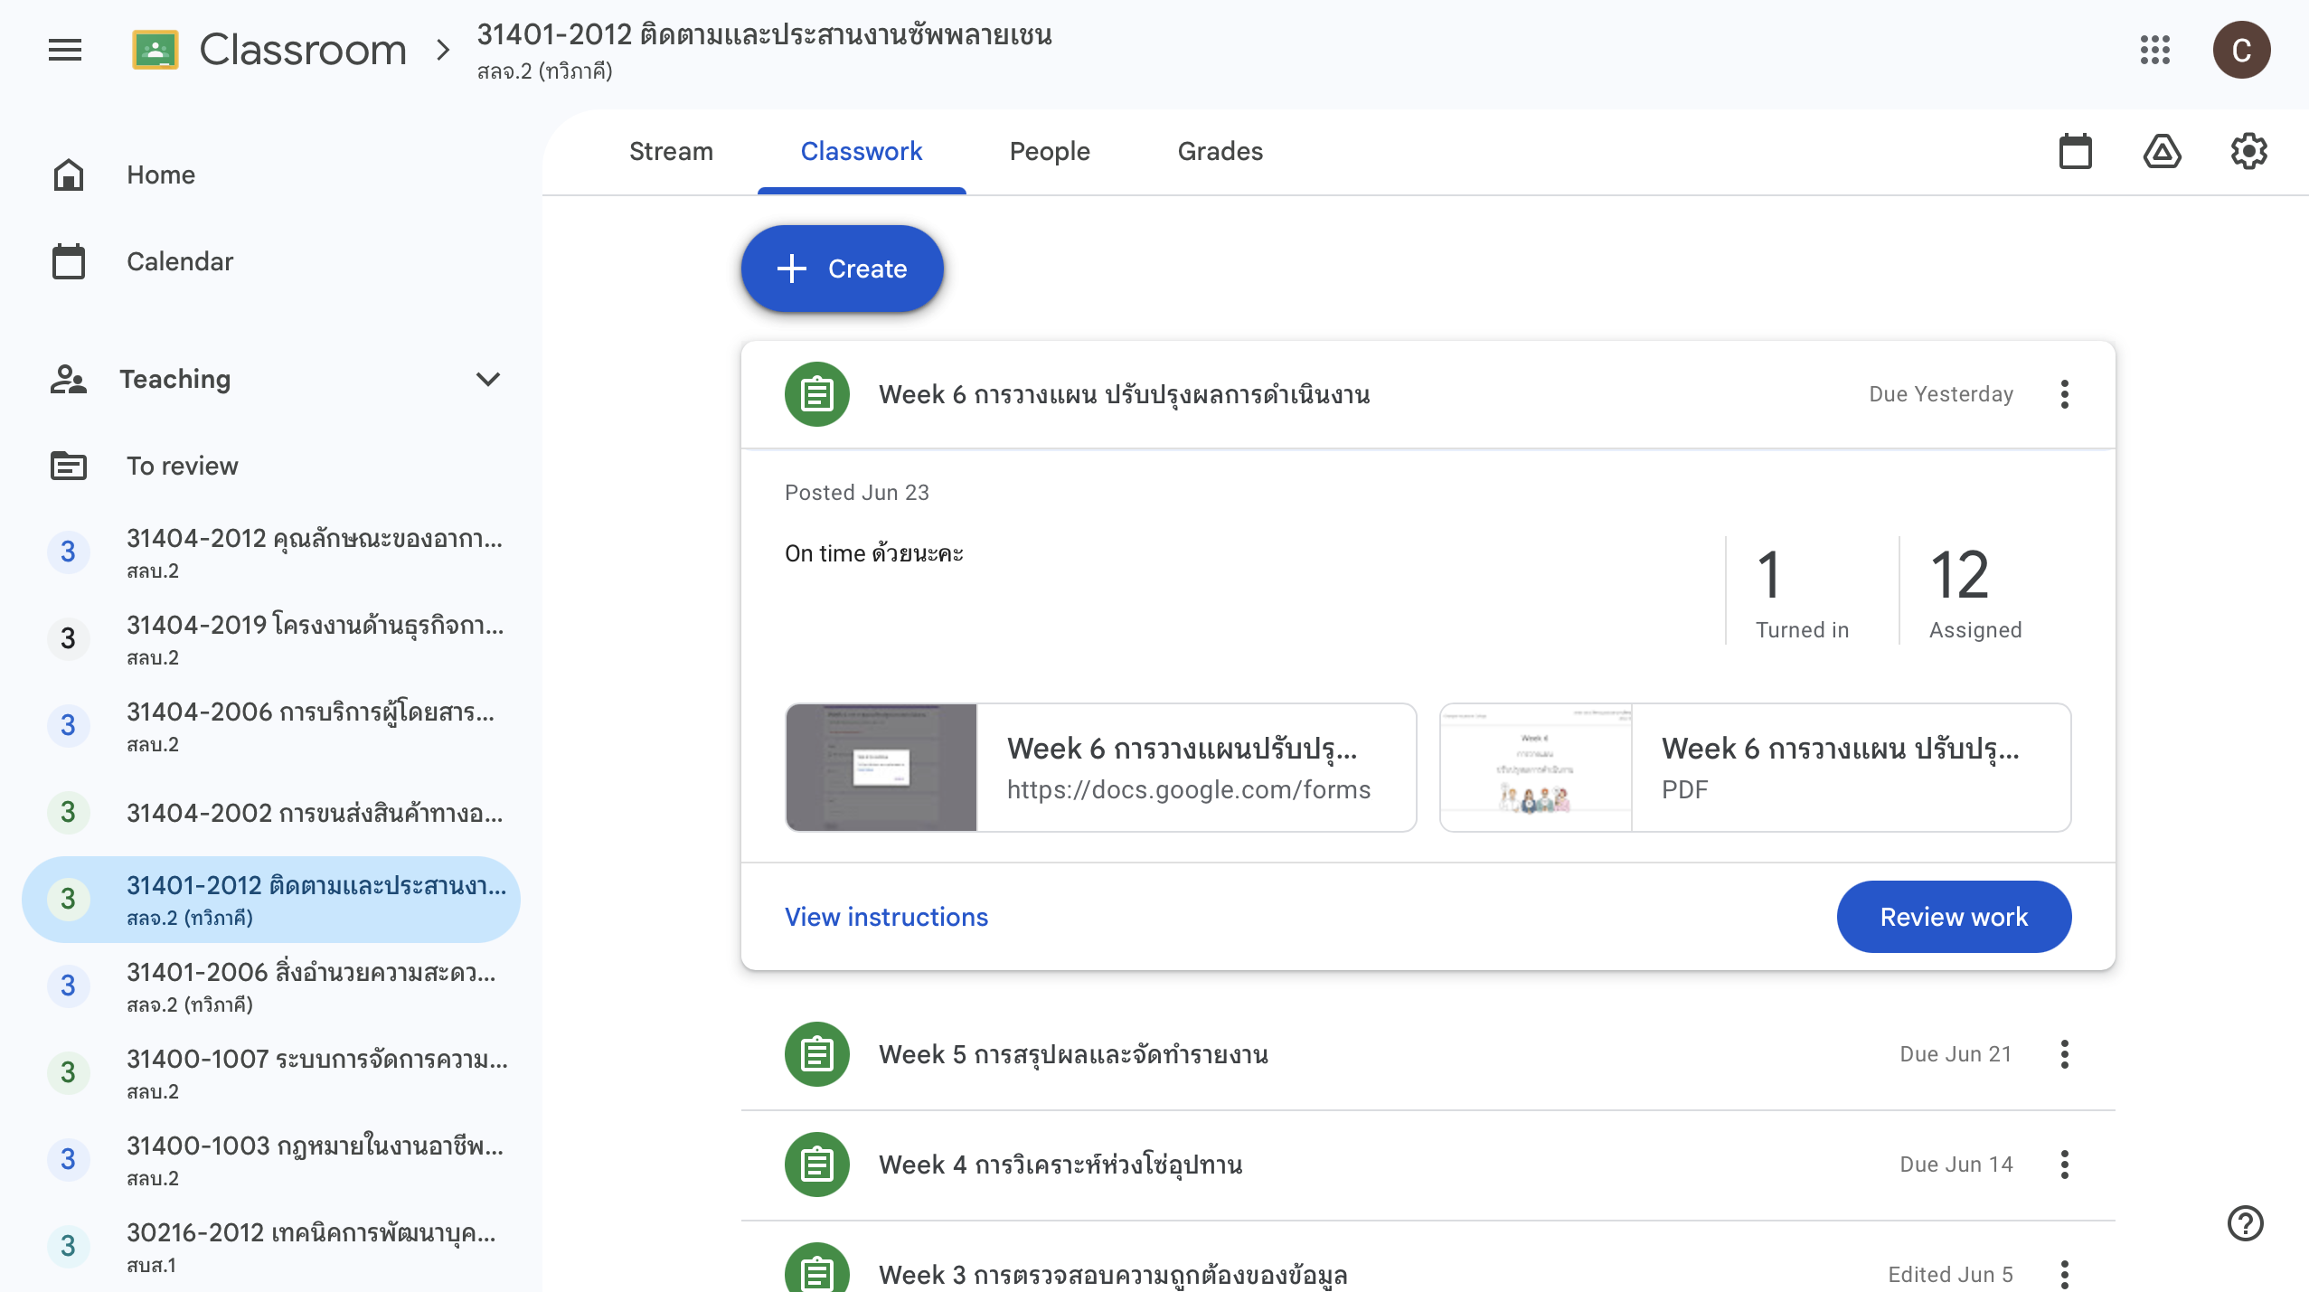Click View instructions link
Screen dimensions: 2309x1292
(x=887, y=917)
